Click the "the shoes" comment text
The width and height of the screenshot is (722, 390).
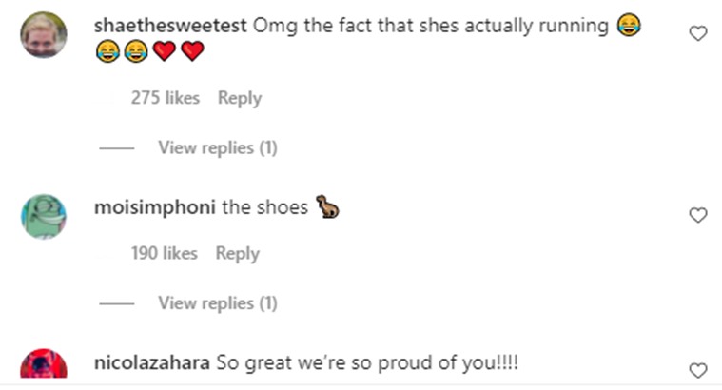pyautogui.click(x=264, y=206)
